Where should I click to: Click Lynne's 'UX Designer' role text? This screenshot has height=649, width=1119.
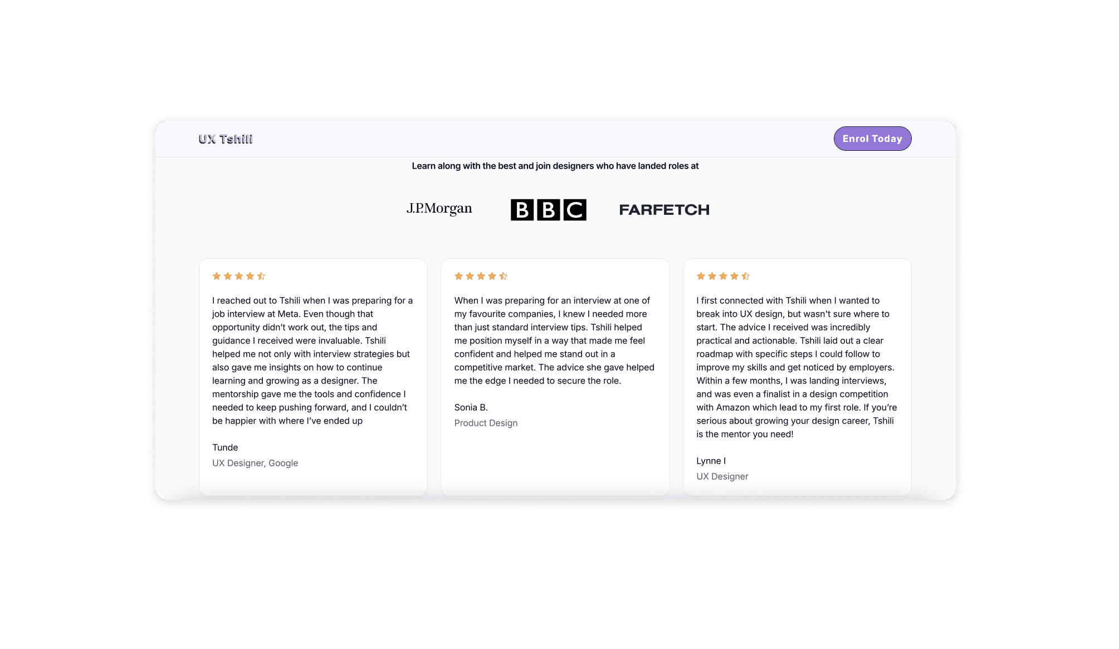(722, 476)
